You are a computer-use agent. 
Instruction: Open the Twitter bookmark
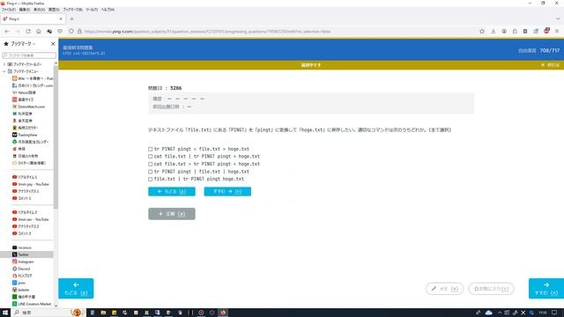(x=20, y=254)
